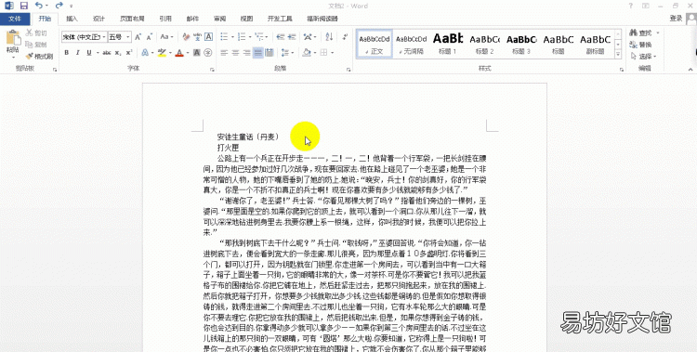Image resolution: width=697 pixels, height=352 pixels.
Task: Open Change Case Aa dropdown
Action: click(166, 37)
